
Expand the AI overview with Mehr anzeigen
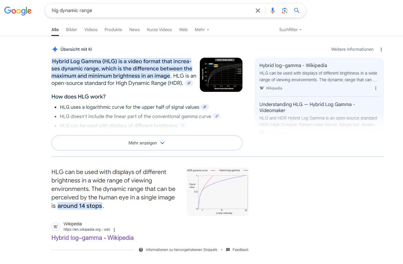point(146,143)
